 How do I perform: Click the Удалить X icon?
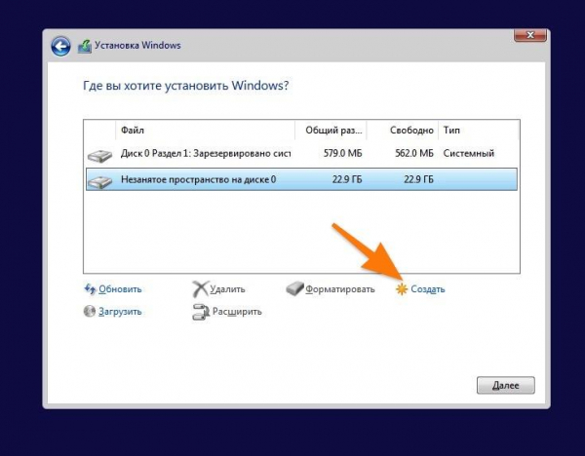click(200, 289)
